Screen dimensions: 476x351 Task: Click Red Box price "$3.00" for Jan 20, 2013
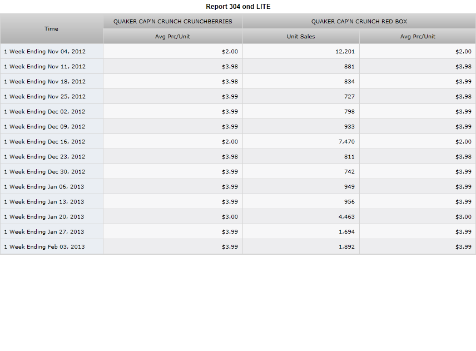click(x=463, y=217)
